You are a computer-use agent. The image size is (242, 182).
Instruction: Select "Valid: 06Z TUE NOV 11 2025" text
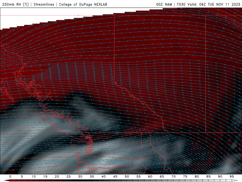click(214, 4)
